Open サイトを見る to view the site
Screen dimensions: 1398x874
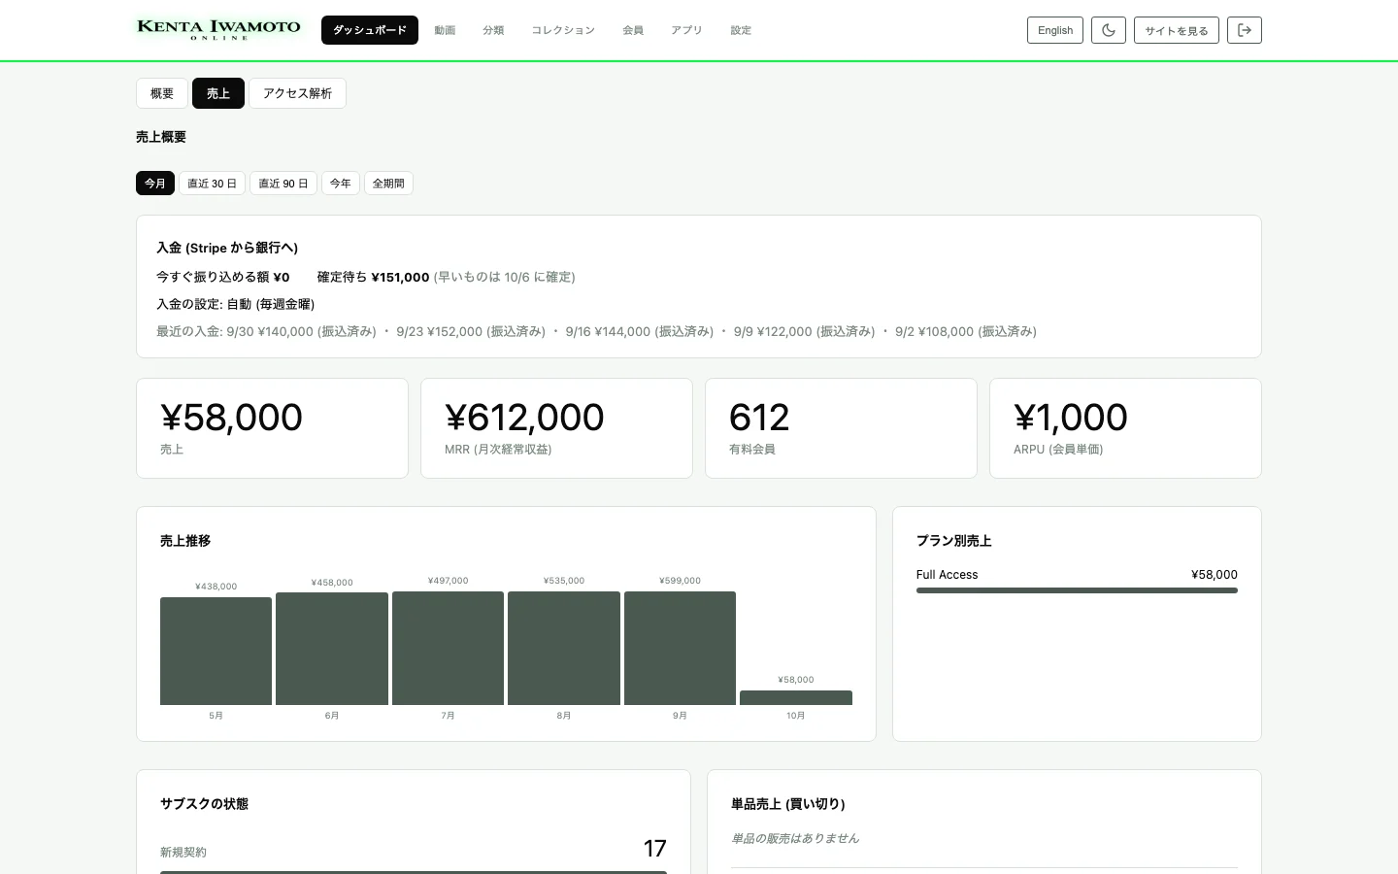pos(1177,30)
